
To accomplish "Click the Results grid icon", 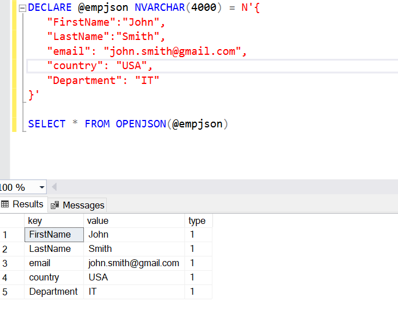I will click(5, 204).
